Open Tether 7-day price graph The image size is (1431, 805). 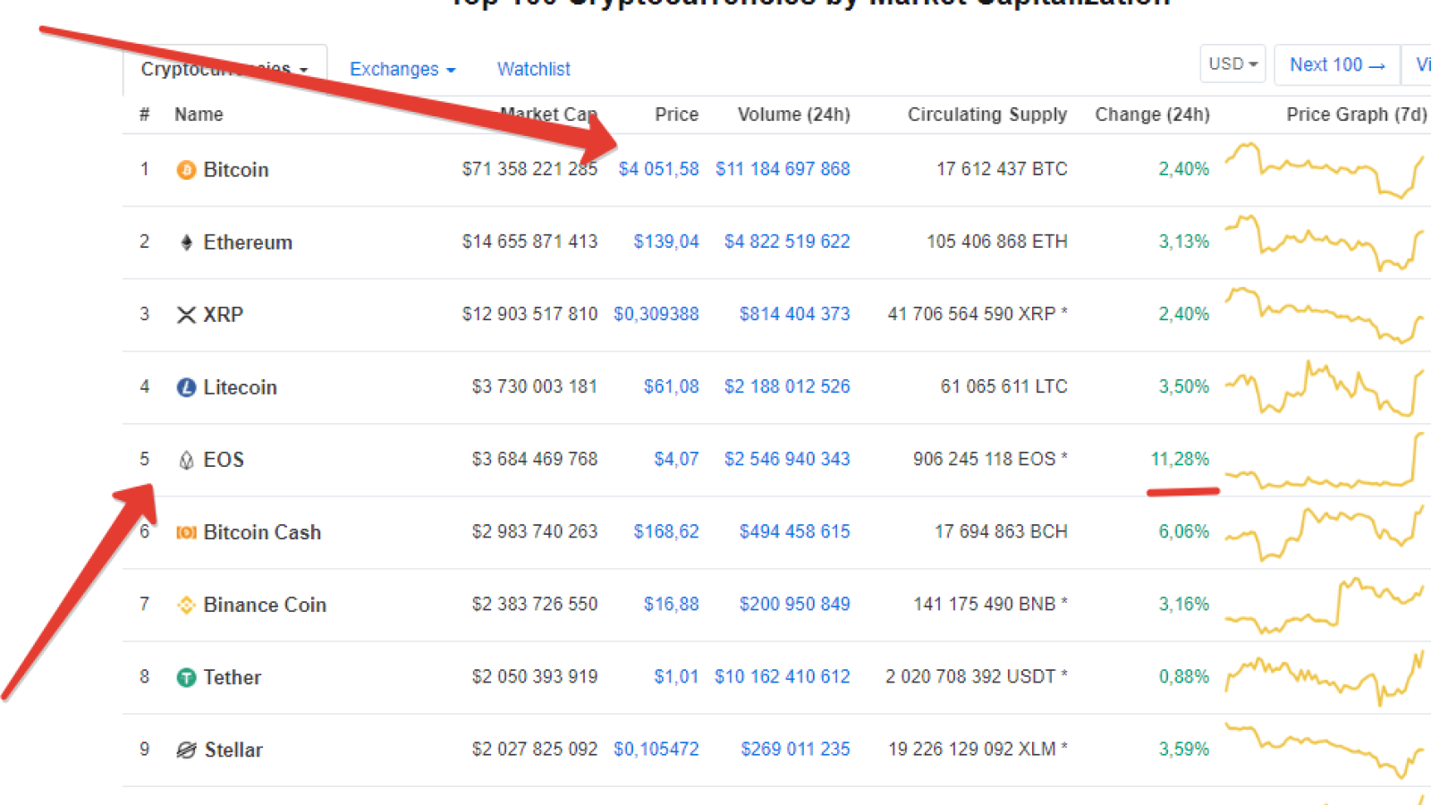[x=1325, y=678]
